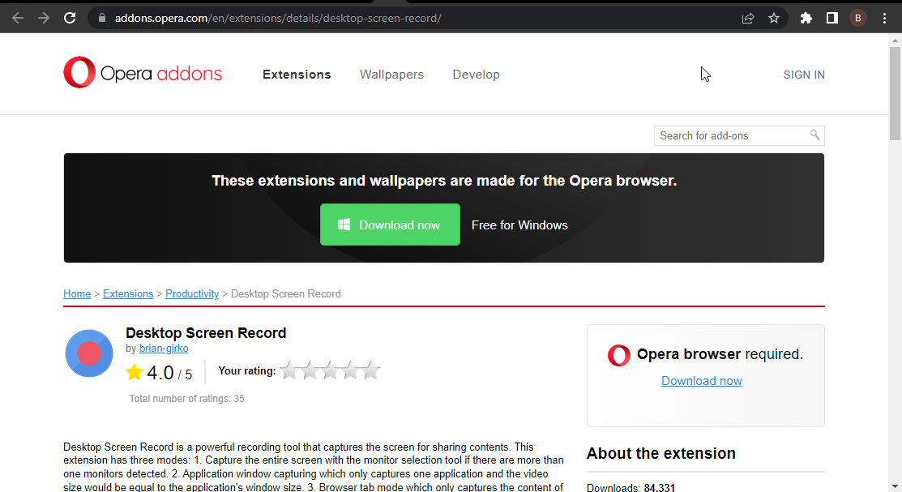Screen dimensions: 902x492
Task: Click the yellow 4.0 rating star
Action: 135,372
